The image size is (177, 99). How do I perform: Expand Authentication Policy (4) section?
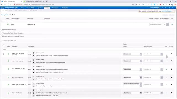pyautogui.click(x=2, y=29)
